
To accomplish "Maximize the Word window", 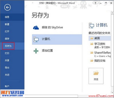I will point(106,3).
